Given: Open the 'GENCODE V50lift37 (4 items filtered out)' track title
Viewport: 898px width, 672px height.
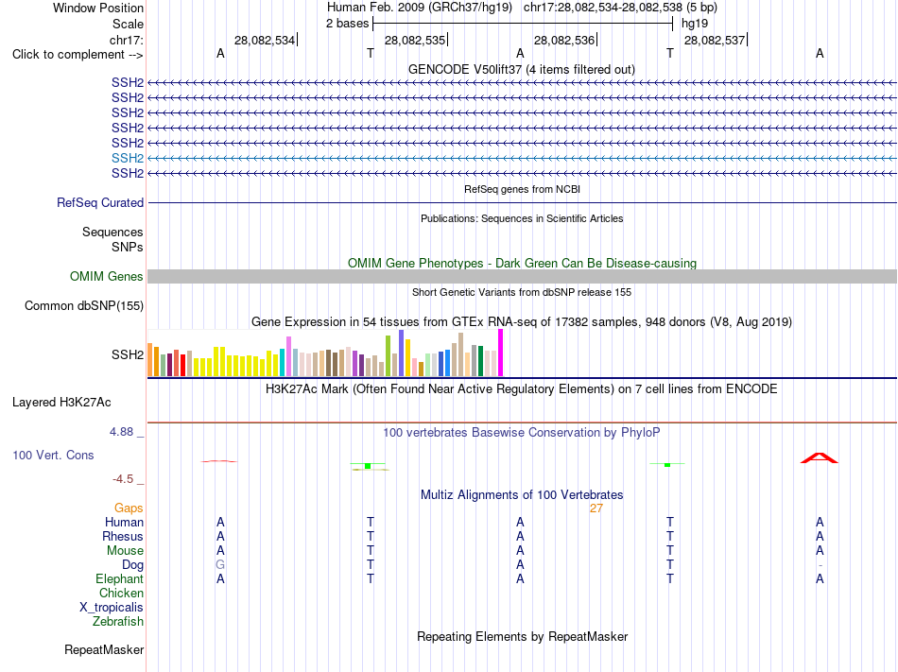Looking at the screenshot, I should 522,69.
